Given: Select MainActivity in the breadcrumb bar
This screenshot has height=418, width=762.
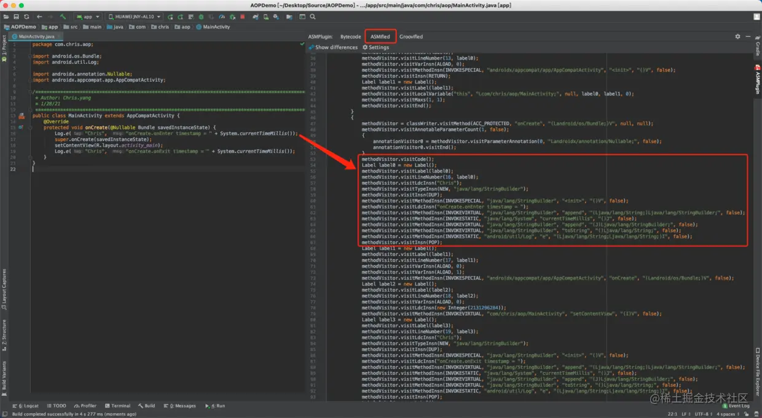Looking at the screenshot, I should click(213, 27).
